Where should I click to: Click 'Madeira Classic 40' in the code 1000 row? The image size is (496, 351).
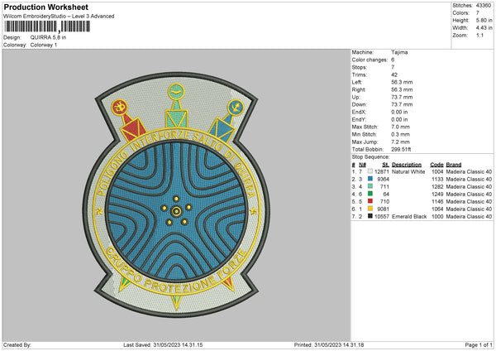(x=469, y=216)
